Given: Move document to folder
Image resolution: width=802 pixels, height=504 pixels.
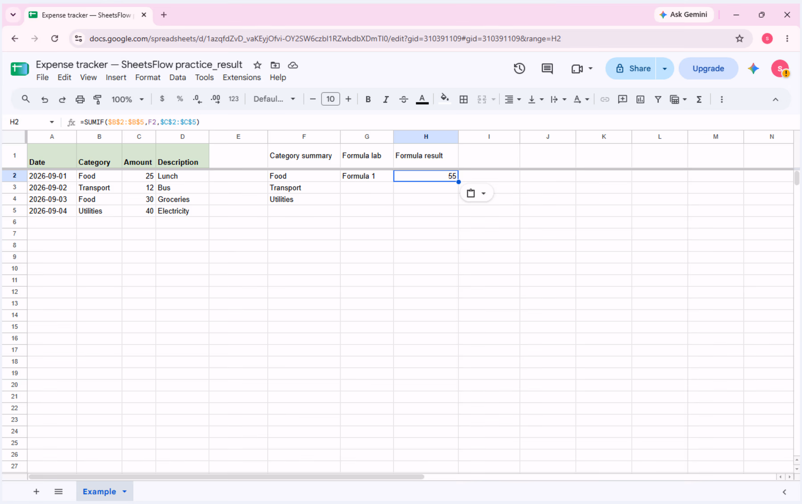Looking at the screenshot, I should coord(275,65).
